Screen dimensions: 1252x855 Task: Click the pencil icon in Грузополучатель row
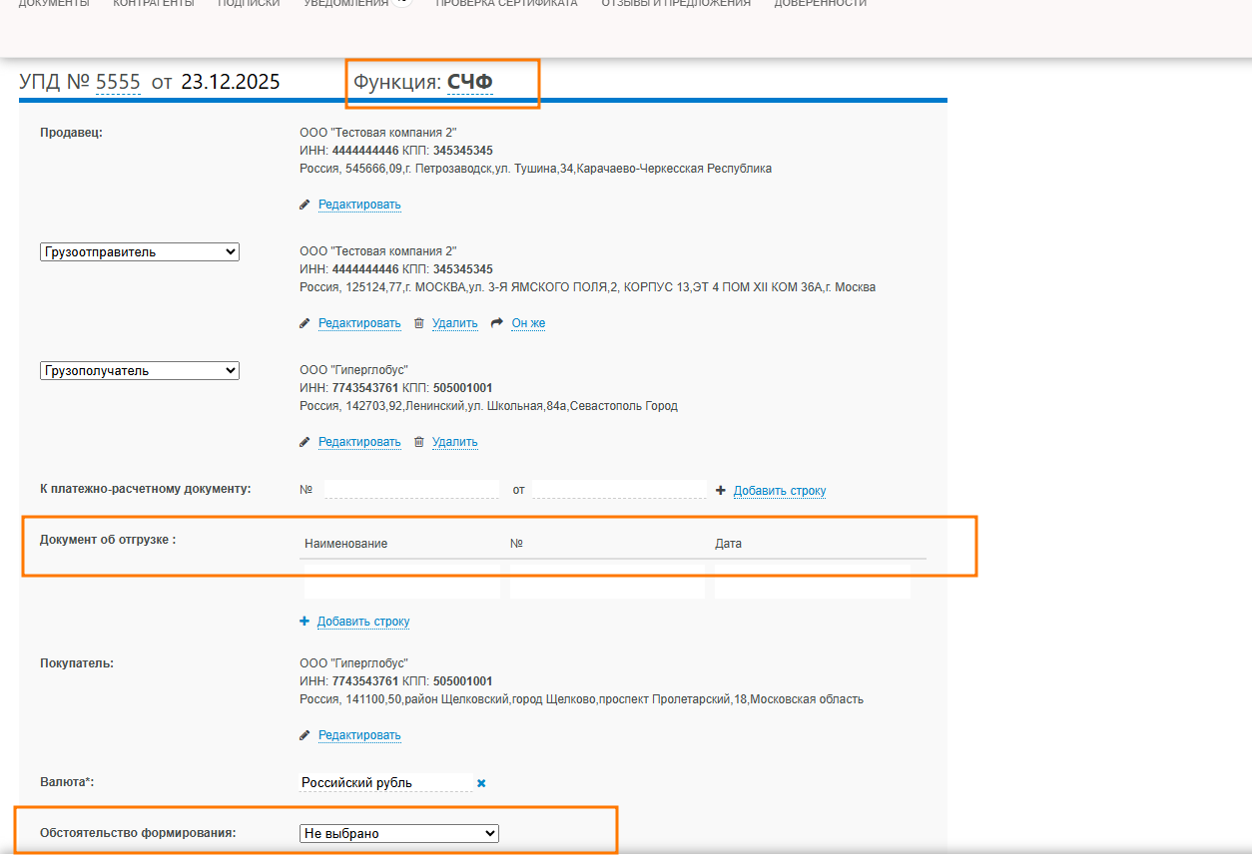point(306,442)
